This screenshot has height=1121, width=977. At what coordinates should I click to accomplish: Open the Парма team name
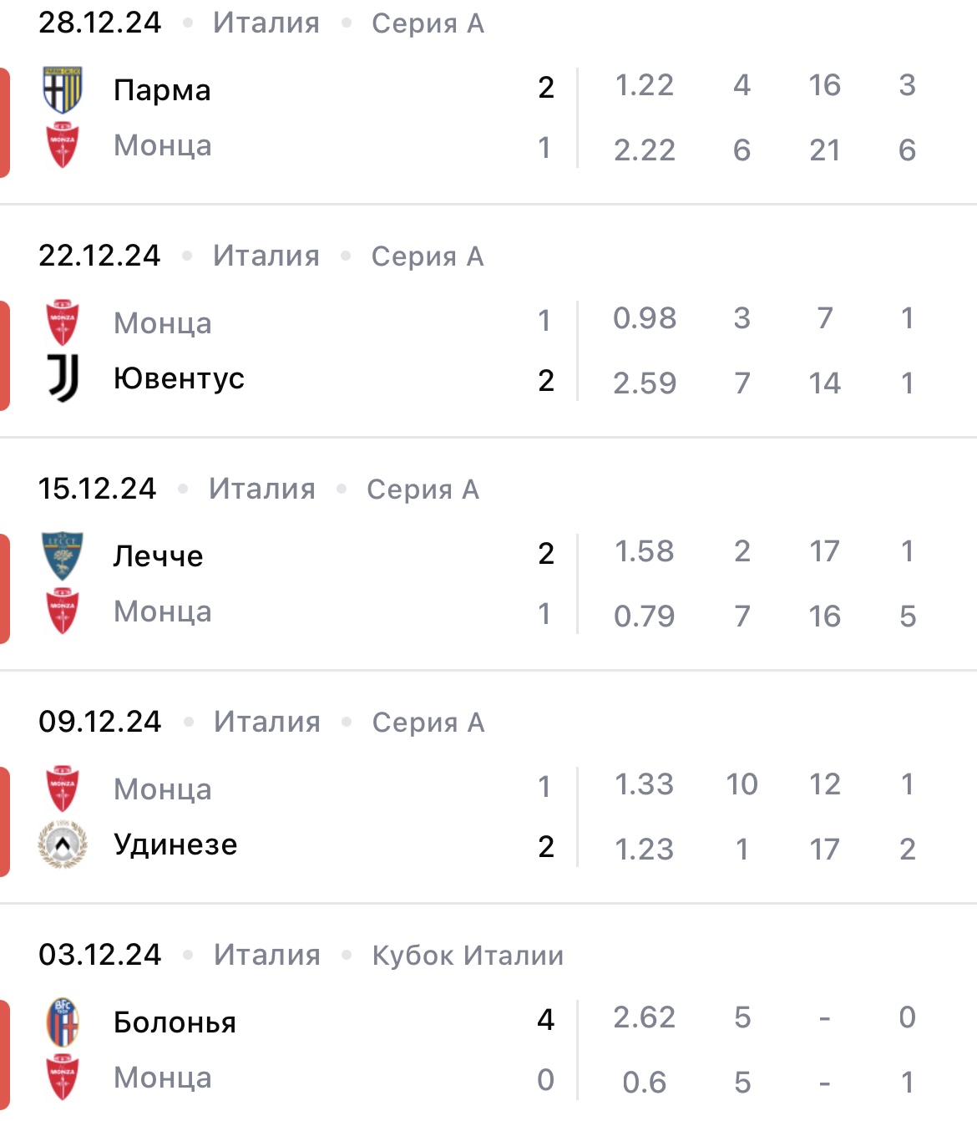click(x=162, y=89)
